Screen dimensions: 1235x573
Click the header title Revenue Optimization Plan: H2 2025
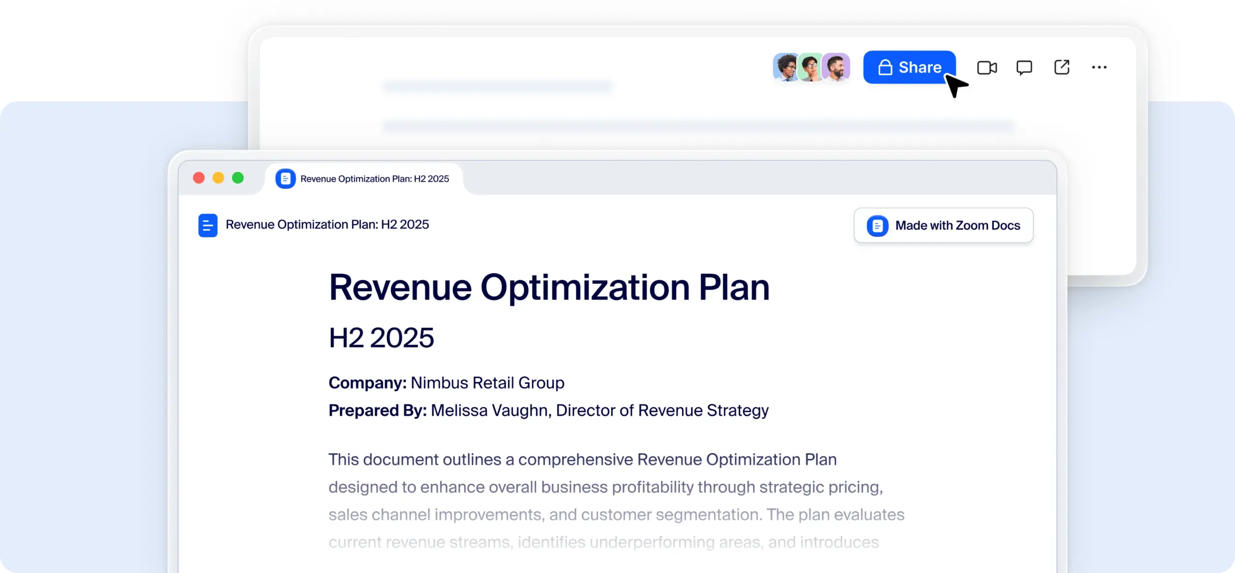(327, 225)
